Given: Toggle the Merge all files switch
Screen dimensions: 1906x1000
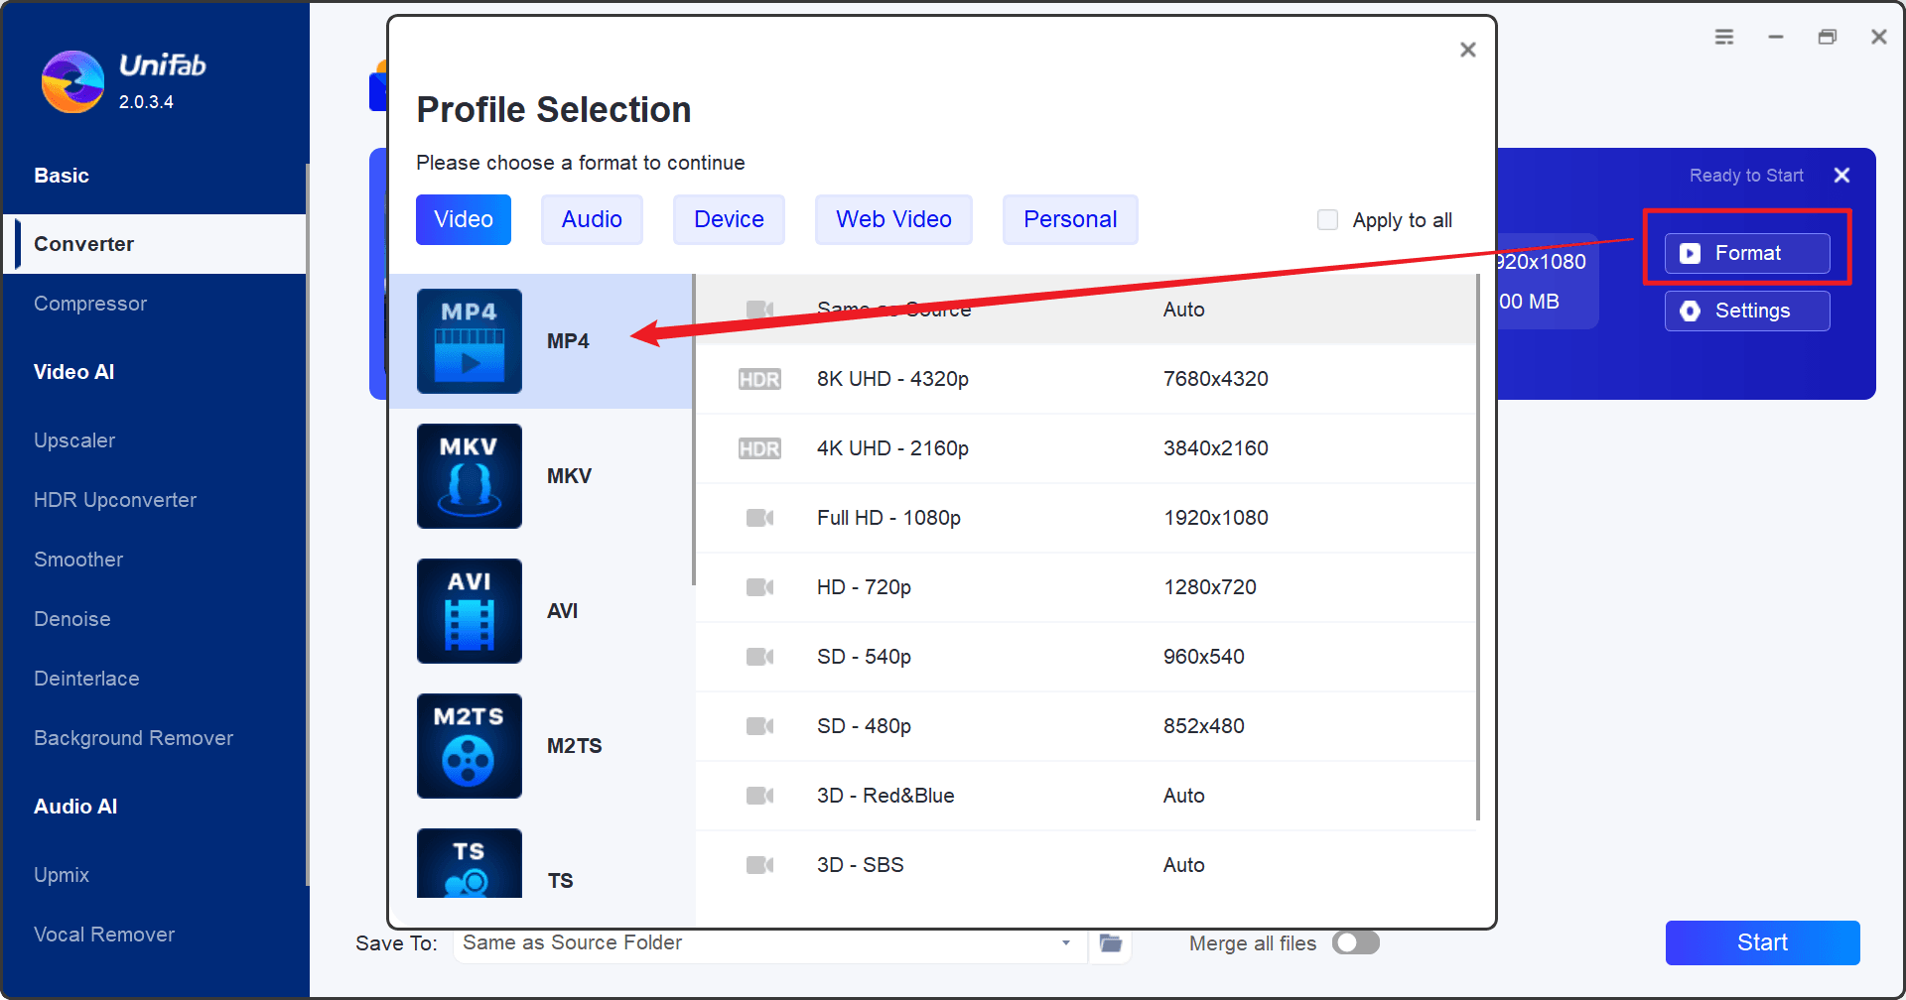Looking at the screenshot, I should tap(1355, 942).
